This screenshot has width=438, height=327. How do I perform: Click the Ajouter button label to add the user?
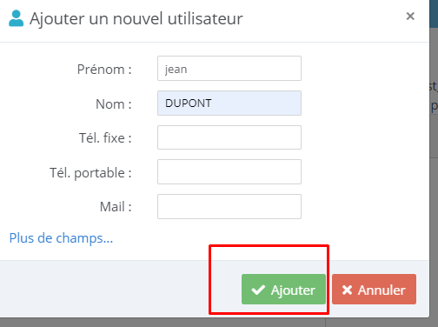tap(293, 290)
